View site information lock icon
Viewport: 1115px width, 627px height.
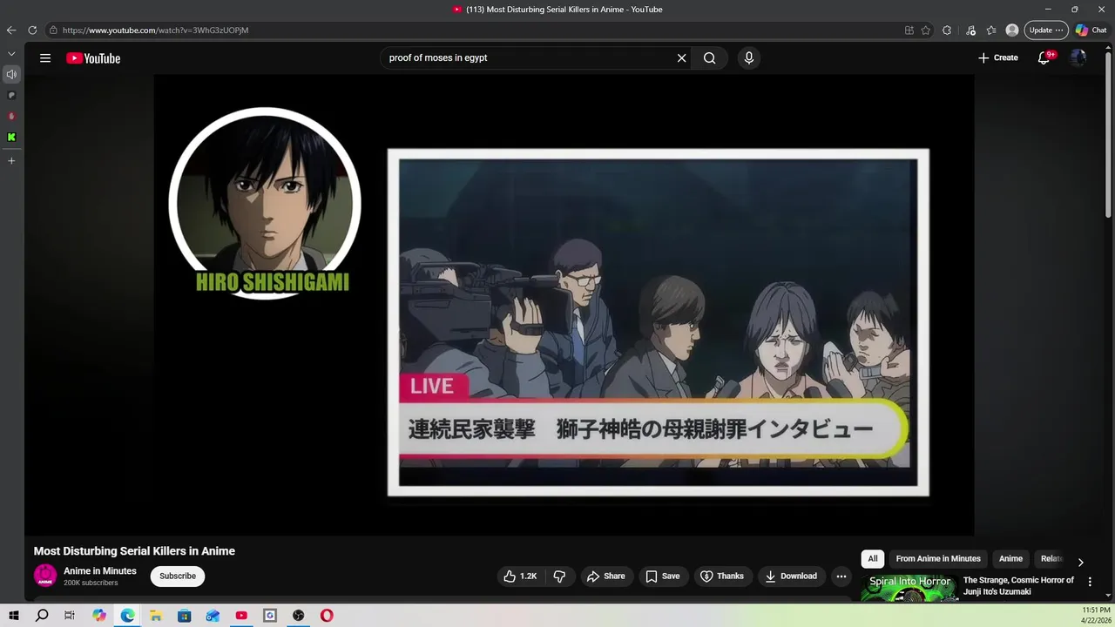click(x=53, y=30)
